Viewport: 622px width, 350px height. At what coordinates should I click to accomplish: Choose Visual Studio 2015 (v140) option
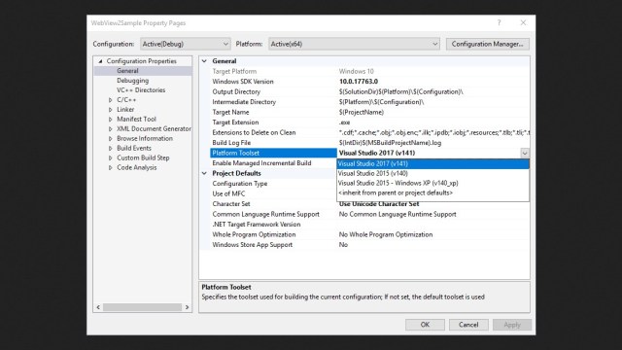pyautogui.click(x=432, y=173)
